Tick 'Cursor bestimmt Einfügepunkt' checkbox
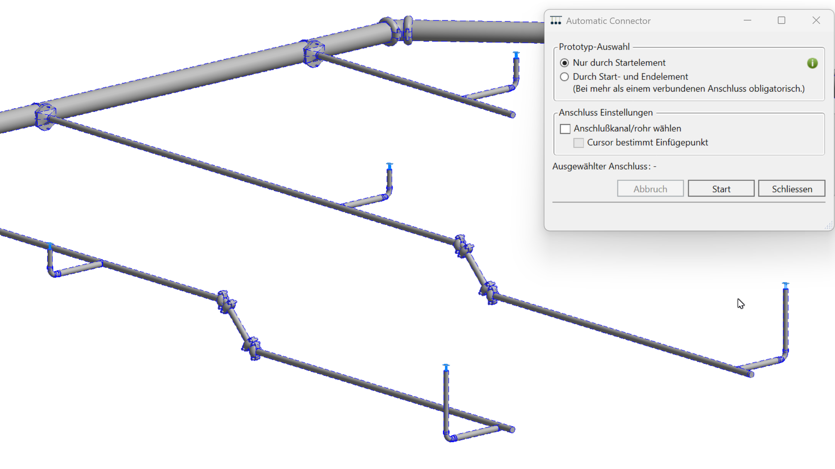This screenshot has height=469, width=835. coord(578,143)
